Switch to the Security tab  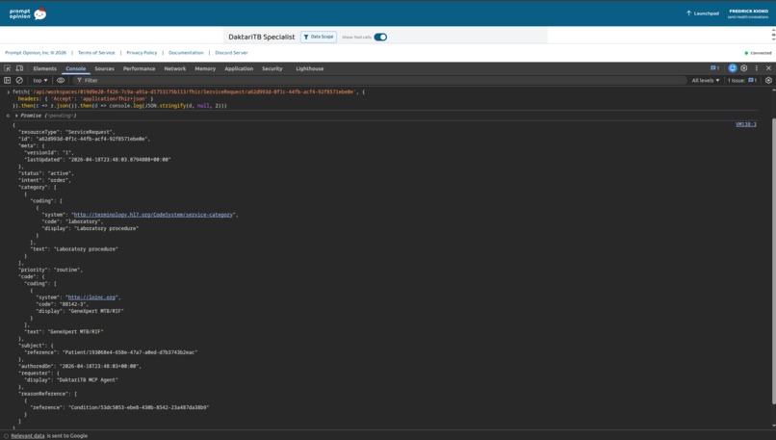coord(272,68)
